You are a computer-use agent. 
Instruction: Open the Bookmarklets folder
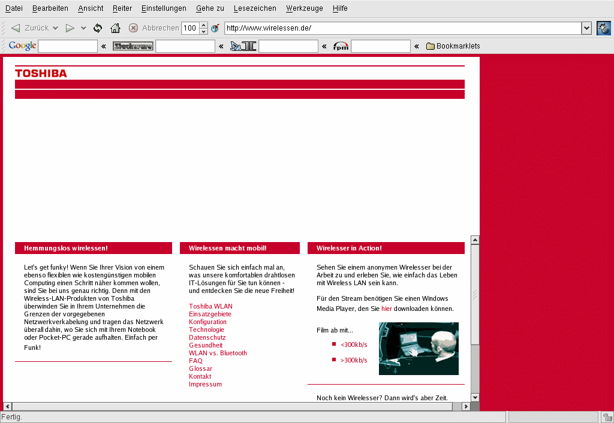pyautogui.click(x=453, y=46)
